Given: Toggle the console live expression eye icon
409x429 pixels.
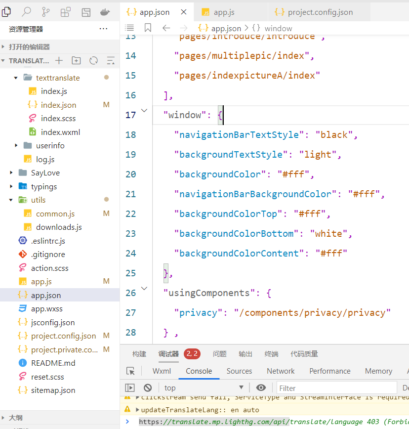Looking at the screenshot, I should pos(261,388).
